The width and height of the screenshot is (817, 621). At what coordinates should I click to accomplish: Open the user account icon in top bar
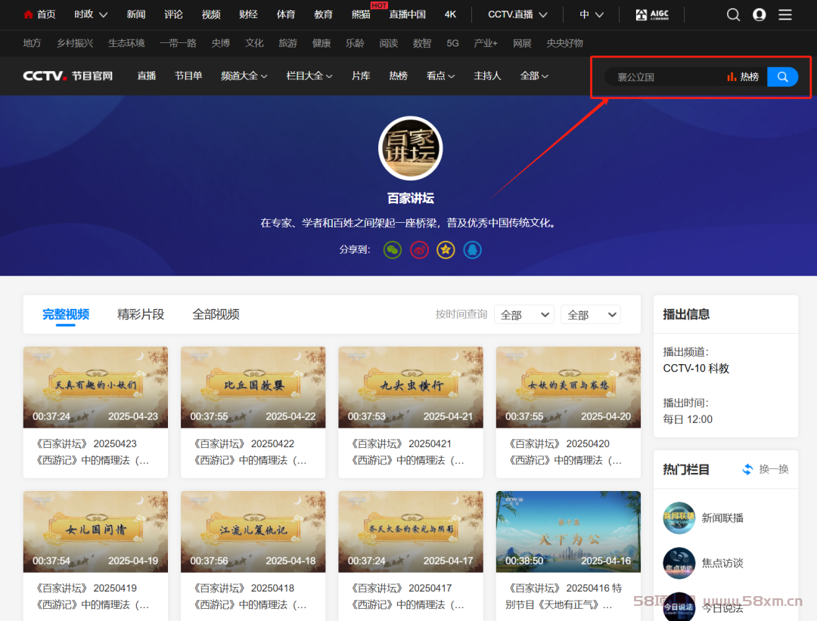pos(759,14)
